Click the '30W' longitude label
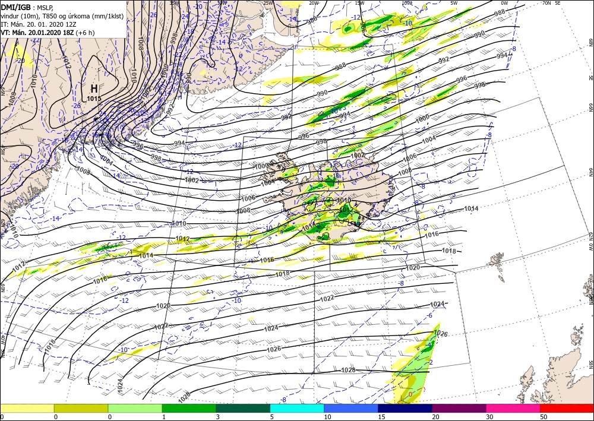Viewport: 594px width, 421px height. pyautogui.click(x=222, y=3)
